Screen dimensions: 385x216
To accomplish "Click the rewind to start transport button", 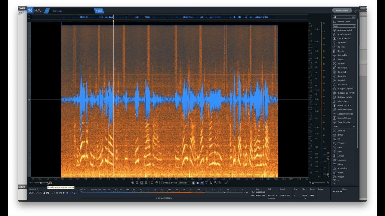I will [60, 193].
